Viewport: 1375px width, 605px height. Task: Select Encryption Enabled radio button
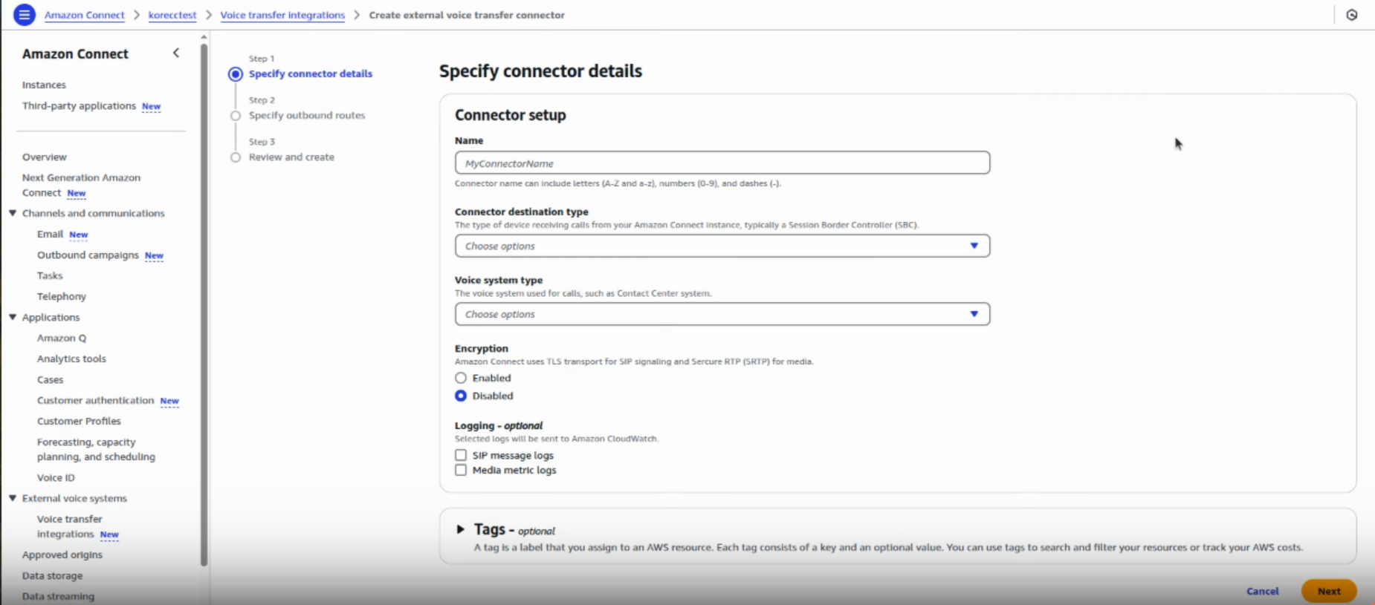pos(461,378)
